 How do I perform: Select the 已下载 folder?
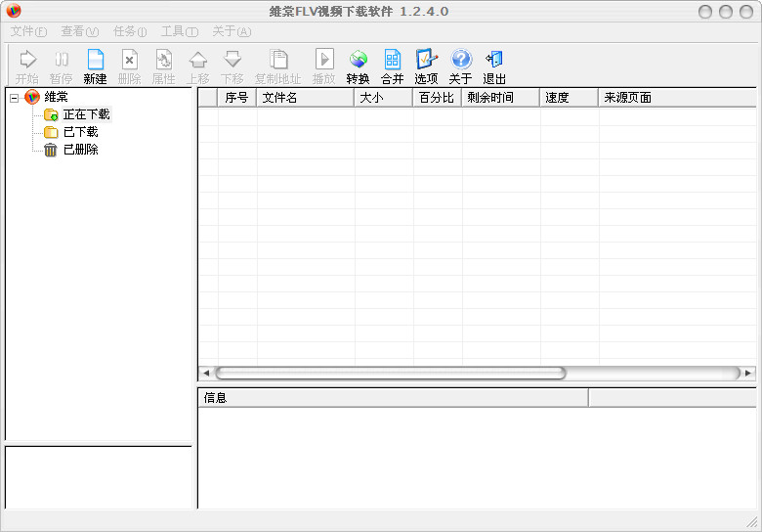(x=80, y=132)
